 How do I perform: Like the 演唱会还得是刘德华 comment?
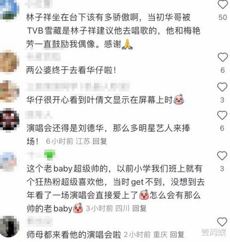tap(222, 115)
